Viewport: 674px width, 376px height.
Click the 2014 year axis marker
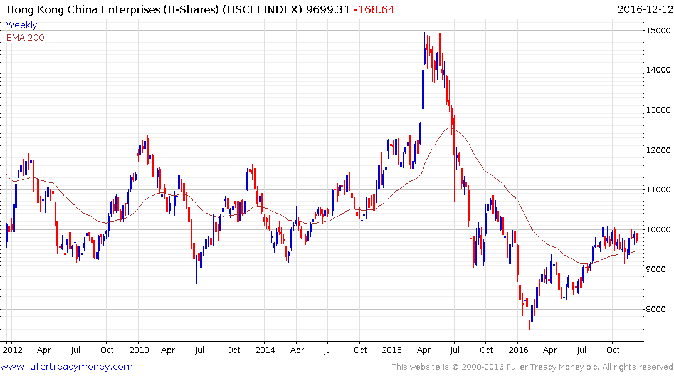point(265,350)
